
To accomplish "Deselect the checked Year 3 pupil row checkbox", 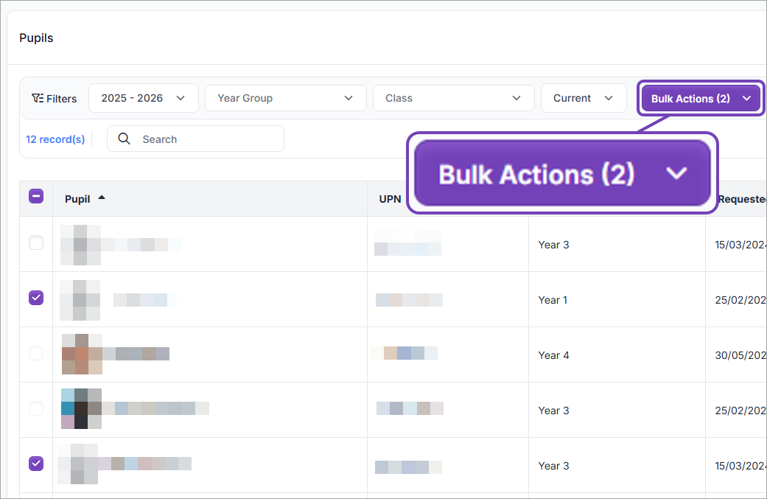I will pyautogui.click(x=35, y=464).
